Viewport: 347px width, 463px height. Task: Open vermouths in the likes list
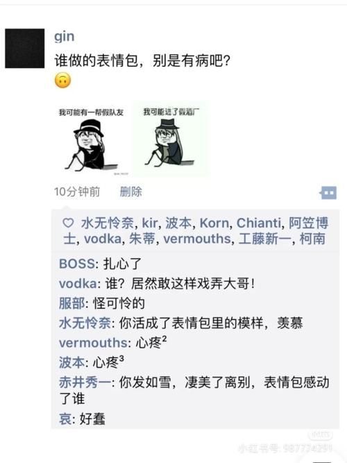coord(197,239)
